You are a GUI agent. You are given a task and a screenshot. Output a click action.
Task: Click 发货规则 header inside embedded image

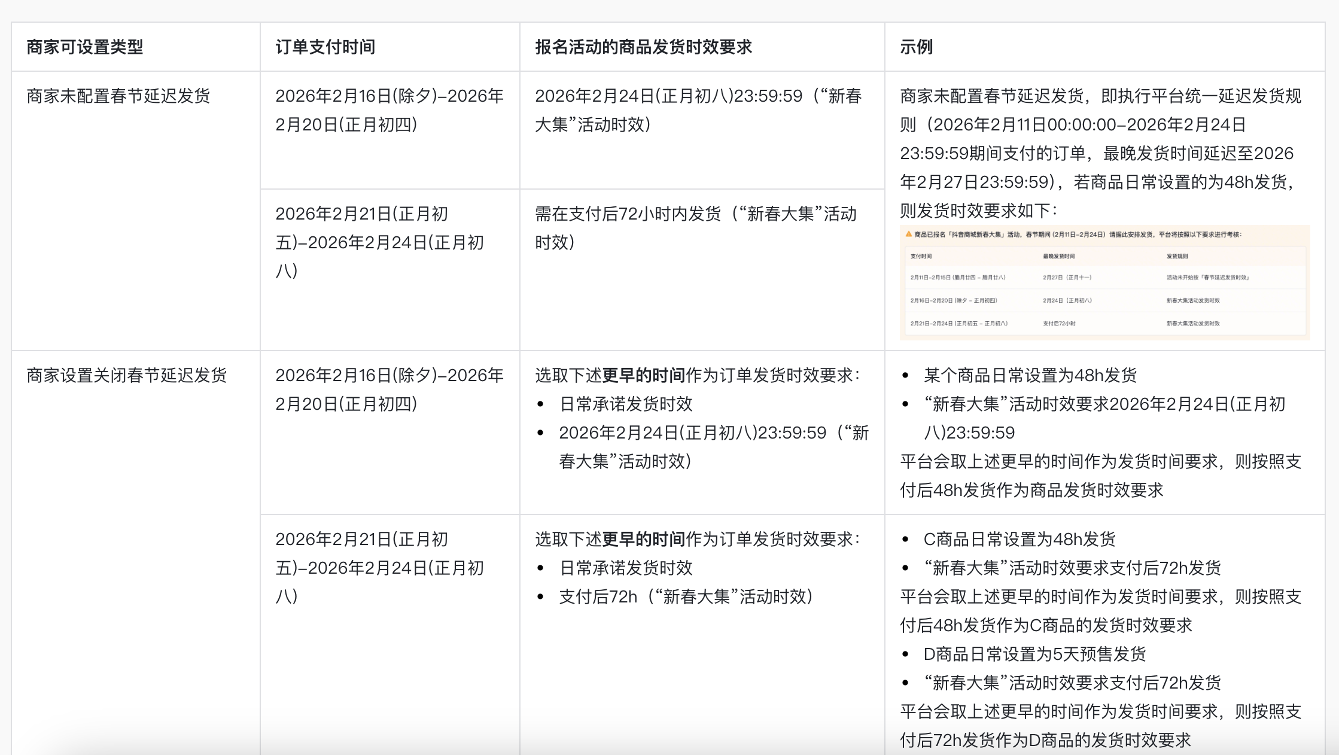click(x=1177, y=256)
